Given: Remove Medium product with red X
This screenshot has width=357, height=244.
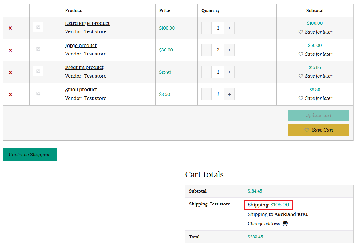Looking at the screenshot, I should [x=10, y=72].
